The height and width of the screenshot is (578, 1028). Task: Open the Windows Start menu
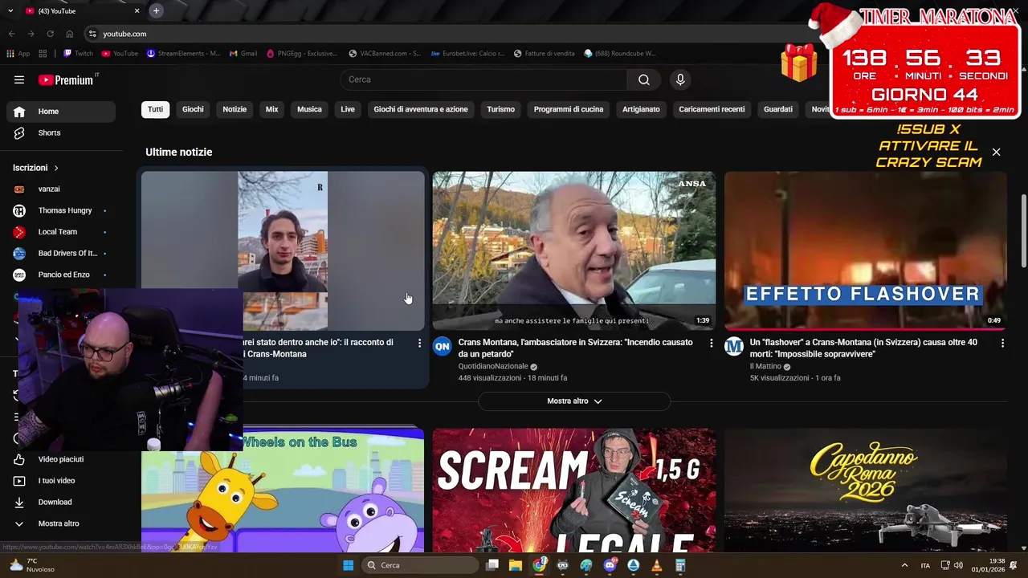pos(348,565)
